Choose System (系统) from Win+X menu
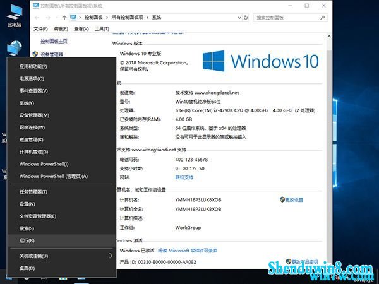Image resolution: width=379 pixels, height=284 pixels. 62,103
